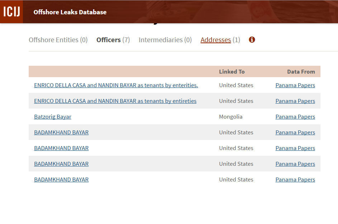Open the officer entry ending in 'entireties'
The width and height of the screenshot is (338, 224).
(x=115, y=101)
